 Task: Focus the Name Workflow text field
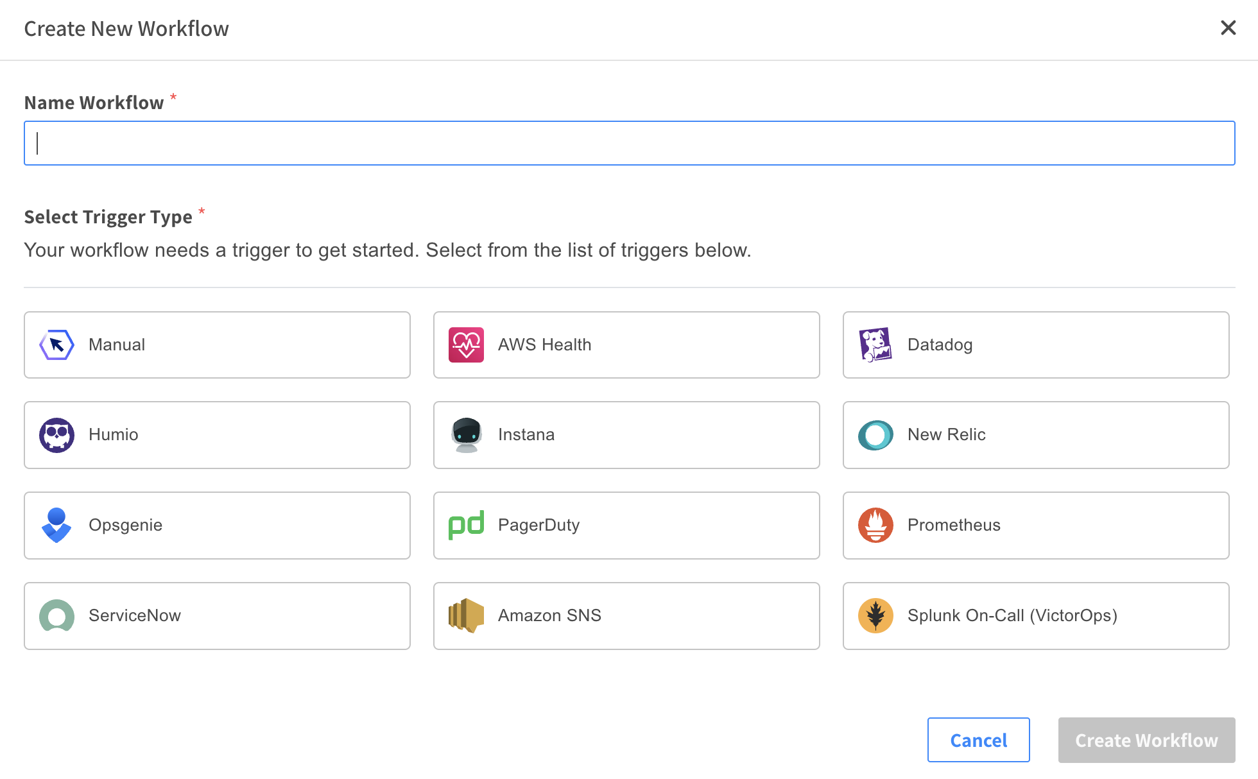(629, 143)
